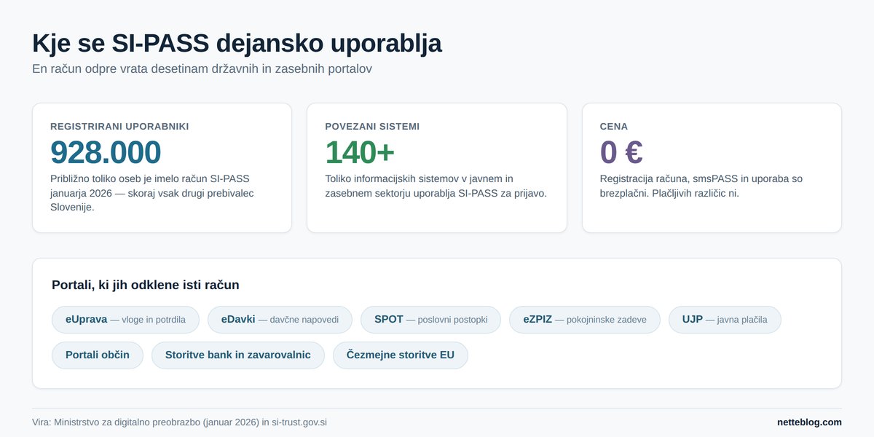
Task: Click the subtitle about En račun odpre vrata
Action: pyautogui.click(x=202, y=69)
